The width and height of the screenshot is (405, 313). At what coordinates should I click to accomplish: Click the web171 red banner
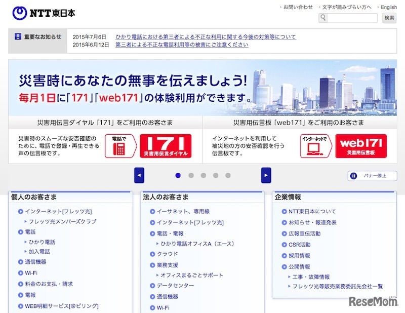coord(361,146)
